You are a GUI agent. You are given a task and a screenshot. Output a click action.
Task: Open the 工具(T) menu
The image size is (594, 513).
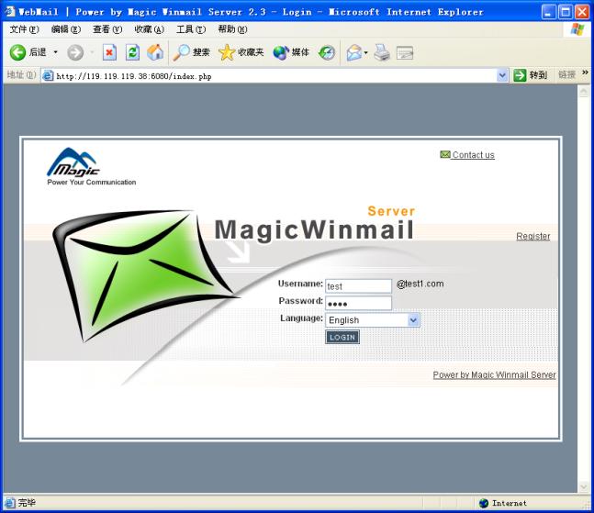pyautogui.click(x=191, y=29)
